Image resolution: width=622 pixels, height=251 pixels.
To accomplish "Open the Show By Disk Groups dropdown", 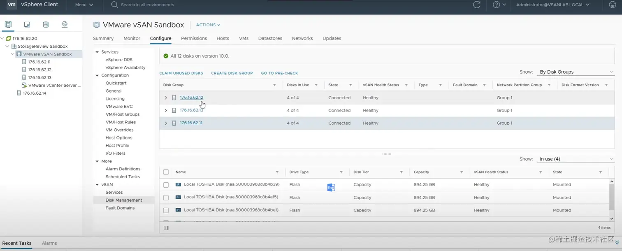I will [x=575, y=72].
